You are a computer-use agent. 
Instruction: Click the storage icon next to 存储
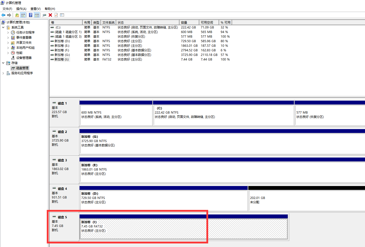click(8, 63)
